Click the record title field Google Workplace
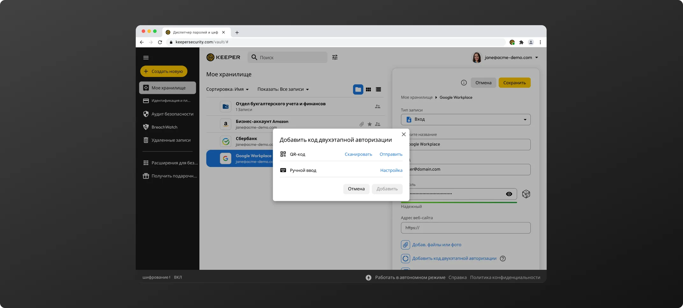The height and width of the screenshot is (308, 683). pos(470,144)
